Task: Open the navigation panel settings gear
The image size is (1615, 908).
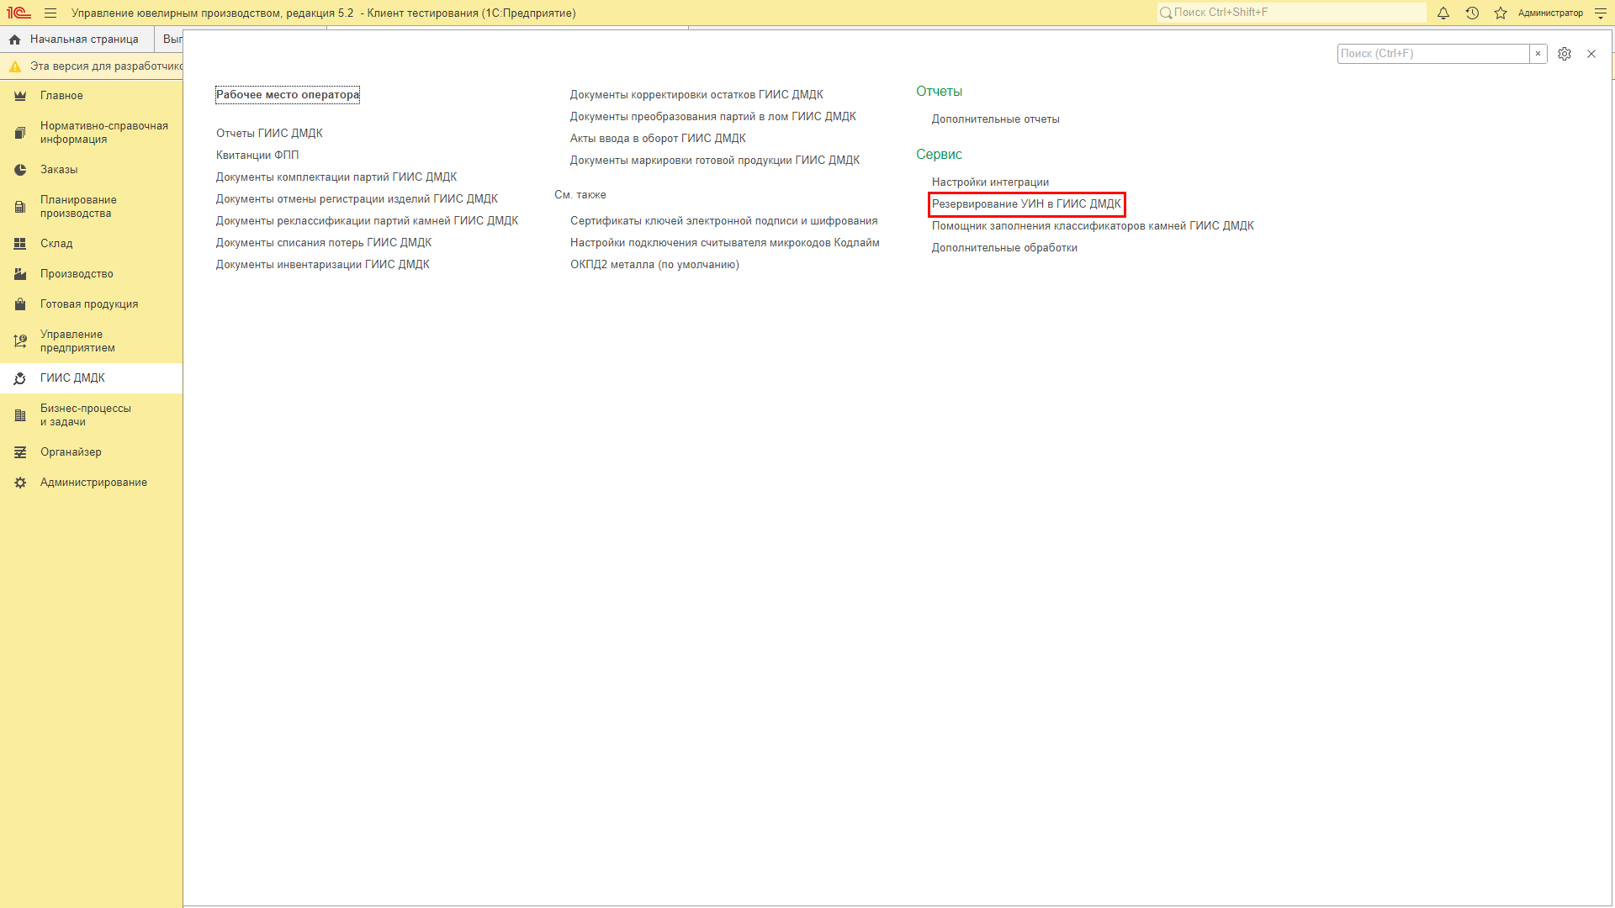Action: tap(1565, 54)
